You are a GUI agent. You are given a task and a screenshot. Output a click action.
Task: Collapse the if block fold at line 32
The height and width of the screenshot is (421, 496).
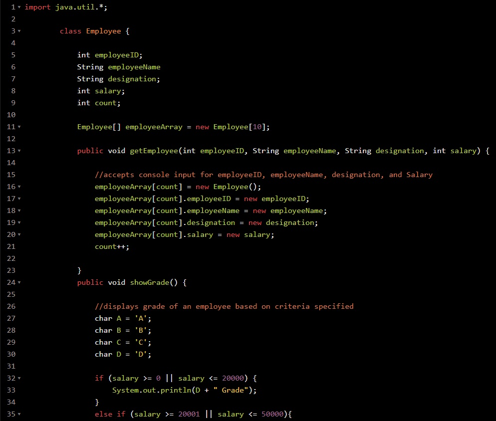[x=19, y=378]
